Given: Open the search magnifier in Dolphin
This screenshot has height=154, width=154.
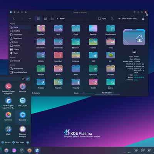Looking at the screenshot, I should point(112,19).
